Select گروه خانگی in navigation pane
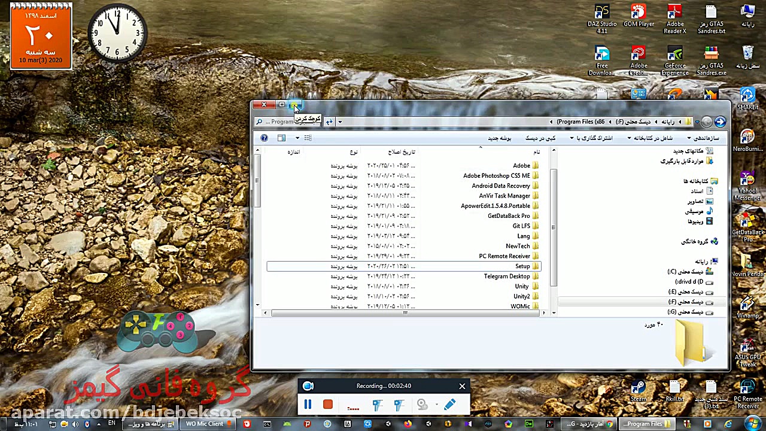 click(699, 241)
